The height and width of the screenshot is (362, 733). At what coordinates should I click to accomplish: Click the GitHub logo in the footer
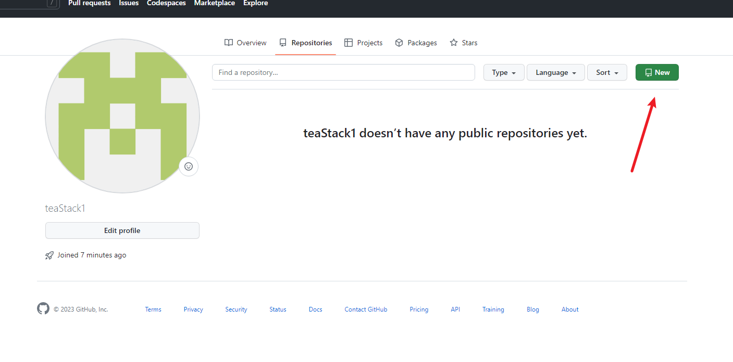(43, 308)
